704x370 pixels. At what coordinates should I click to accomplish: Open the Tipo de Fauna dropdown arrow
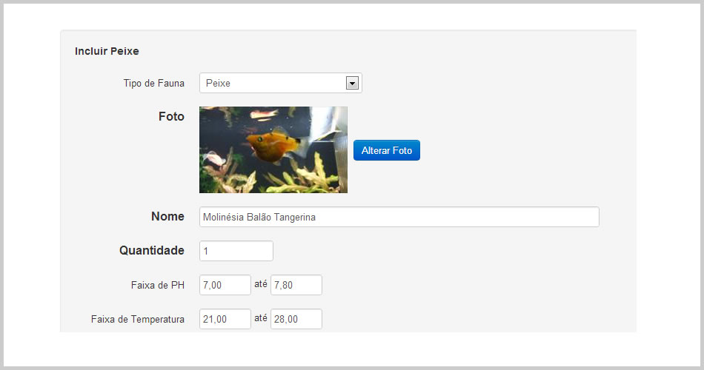pyautogui.click(x=352, y=83)
